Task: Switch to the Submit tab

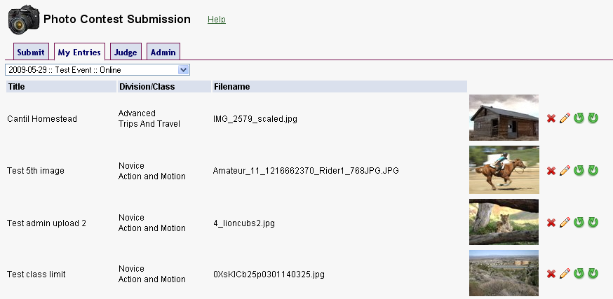Action: (31, 52)
